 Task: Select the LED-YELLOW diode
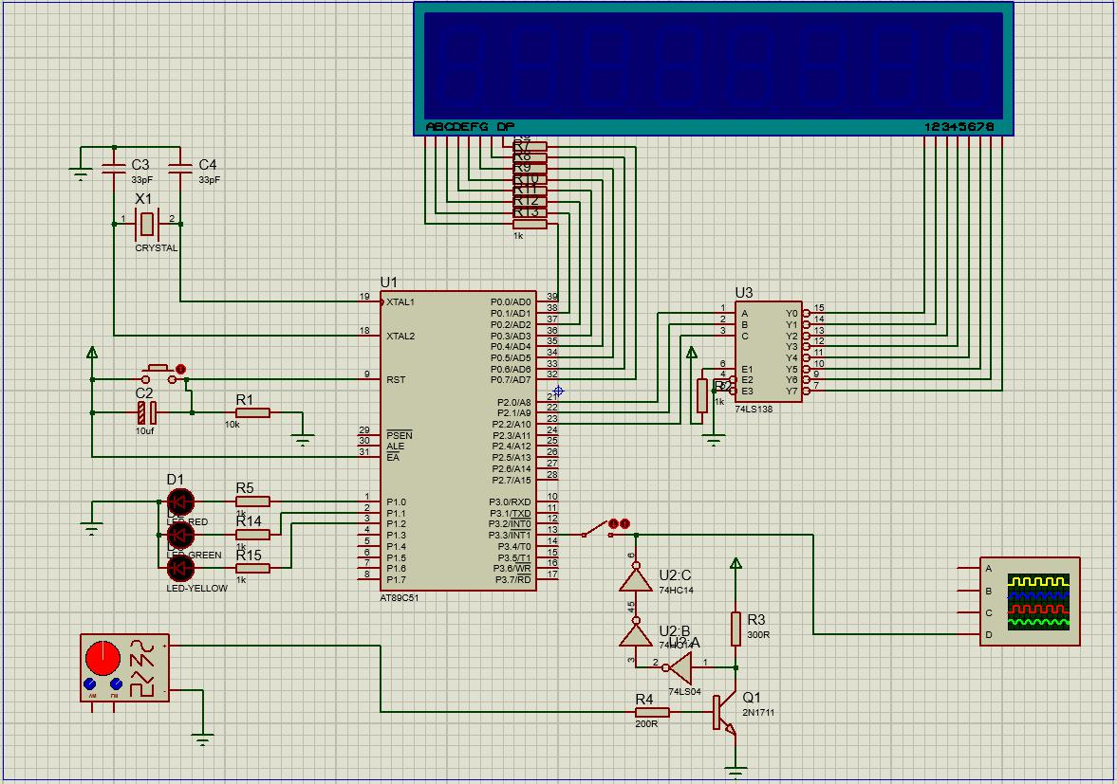coord(180,568)
